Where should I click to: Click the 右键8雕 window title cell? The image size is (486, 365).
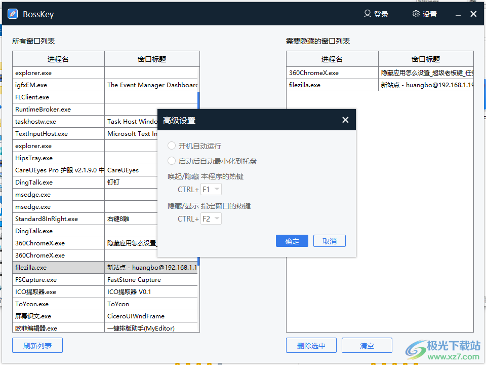131,219
